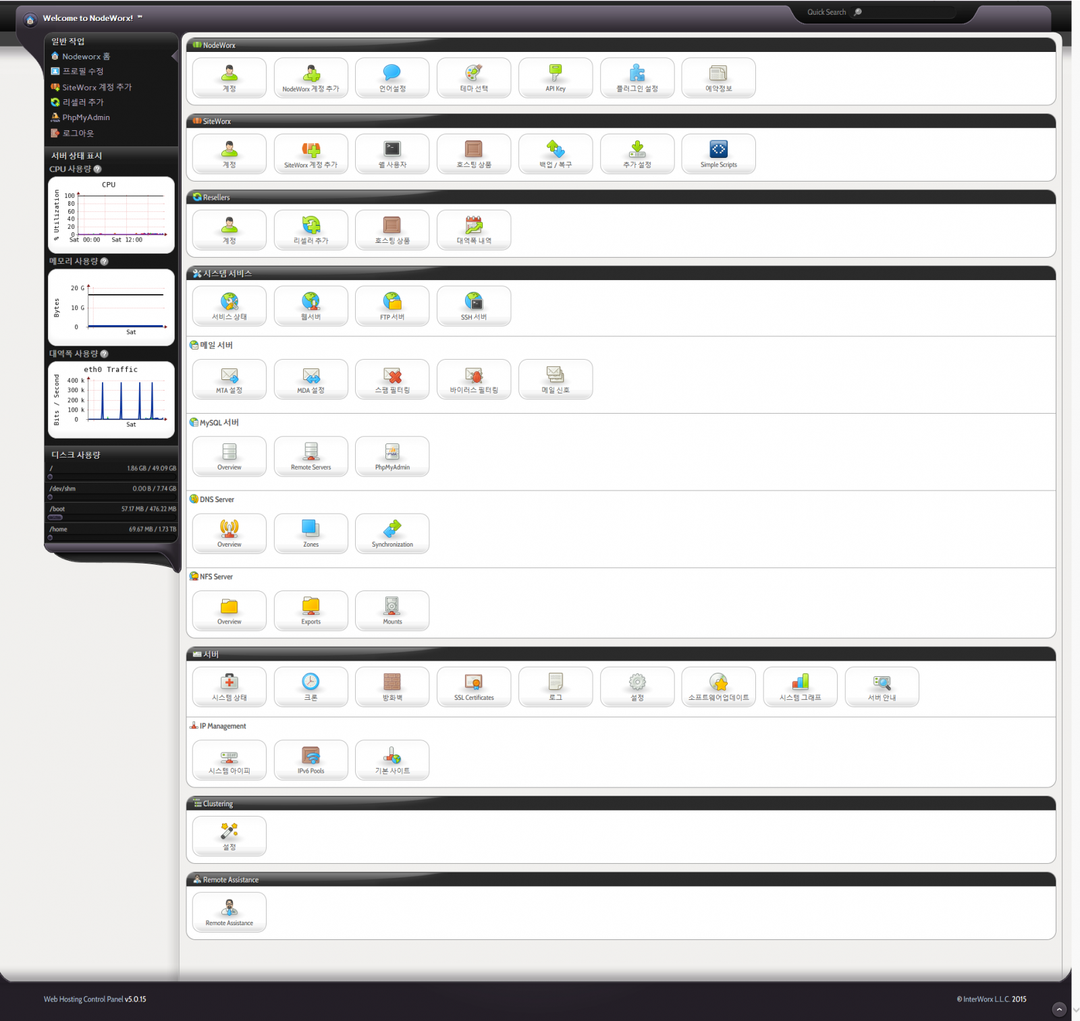Open the 시스템 그래프 system graph icon
Screen dimensions: 1080x1021
click(800, 686)
